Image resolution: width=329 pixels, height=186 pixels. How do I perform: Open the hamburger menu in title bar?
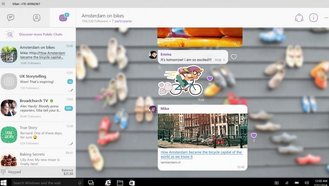click(3, 4)
